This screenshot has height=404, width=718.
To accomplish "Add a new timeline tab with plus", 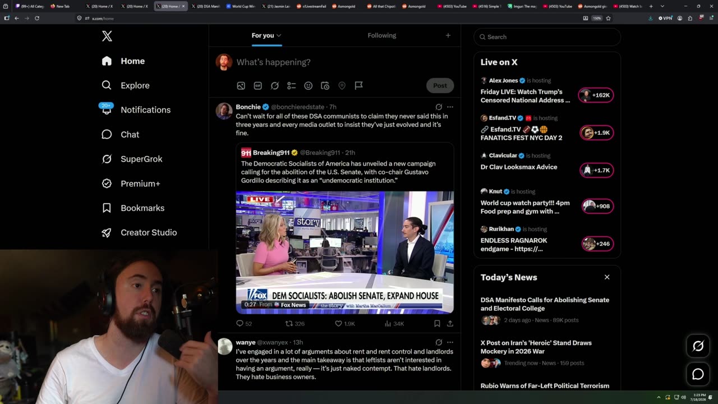I will point(448,35).
